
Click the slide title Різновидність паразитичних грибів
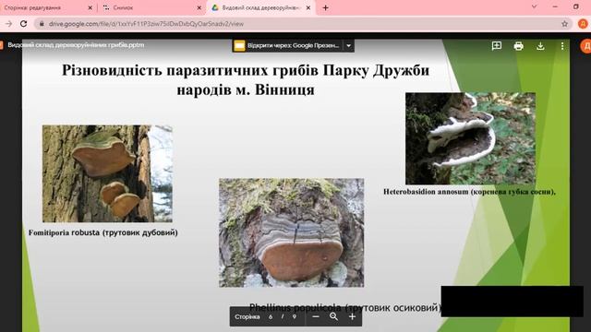tap(246, 80)
